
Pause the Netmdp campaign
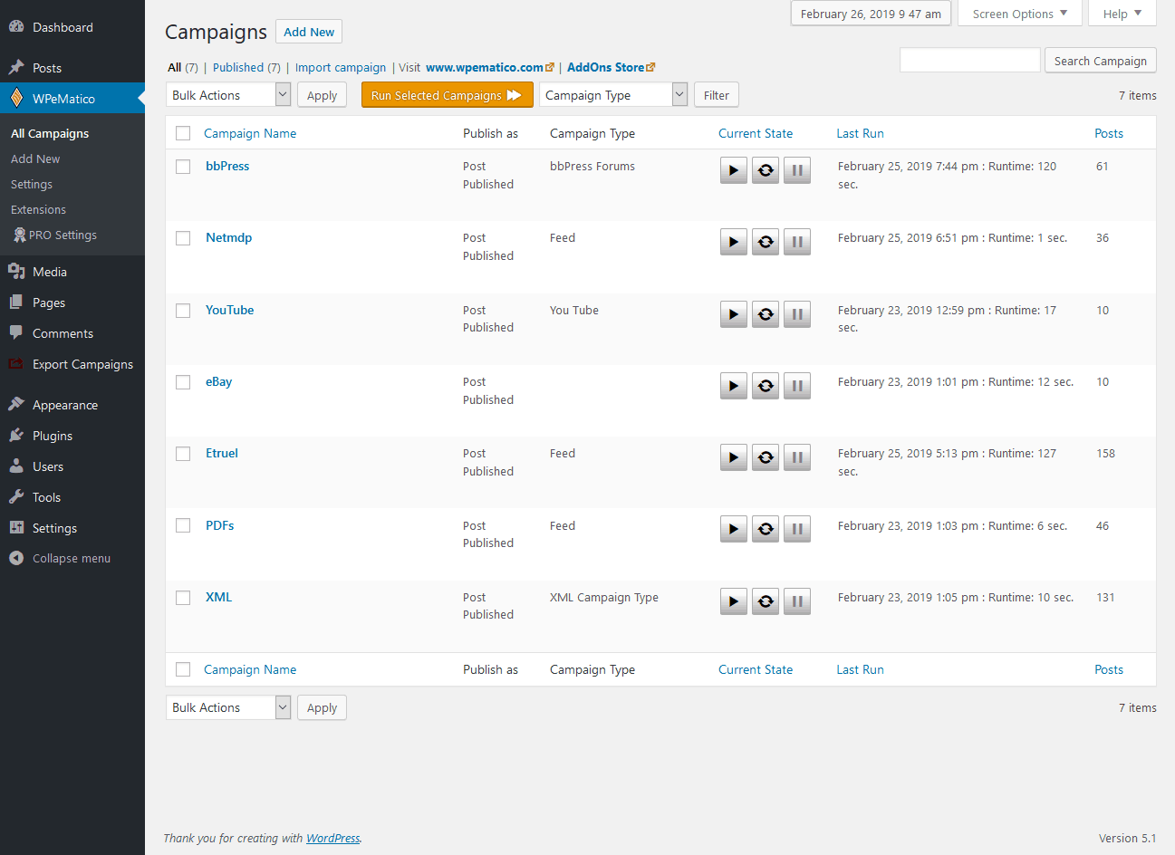pos(796,241)
